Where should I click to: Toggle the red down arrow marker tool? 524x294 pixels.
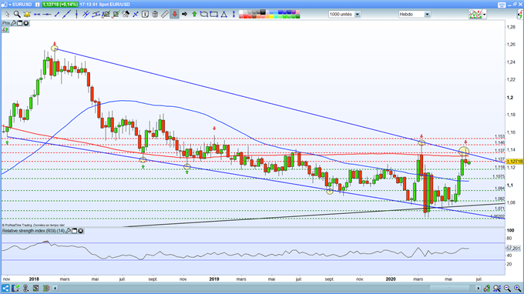[x=174, y=15]
